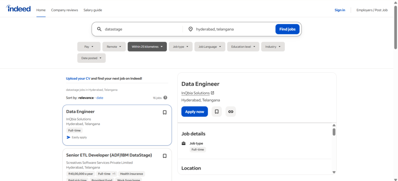Bookmark the Data Engineer job card
The width and height of the screenshot is (398, 181).
coord(164,112)
